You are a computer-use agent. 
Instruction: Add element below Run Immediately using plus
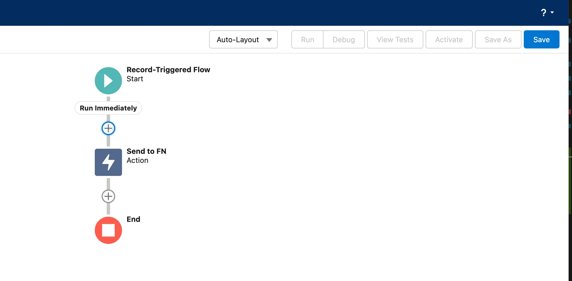tap(108, 128)
